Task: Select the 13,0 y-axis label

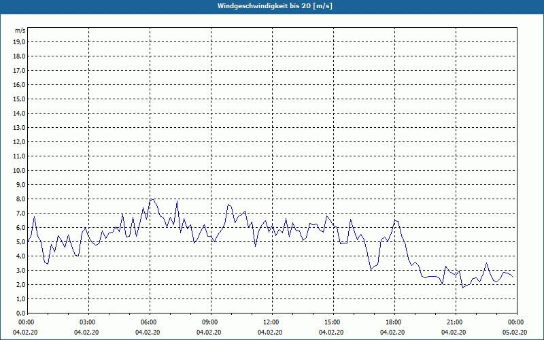Action: (19, 127)
